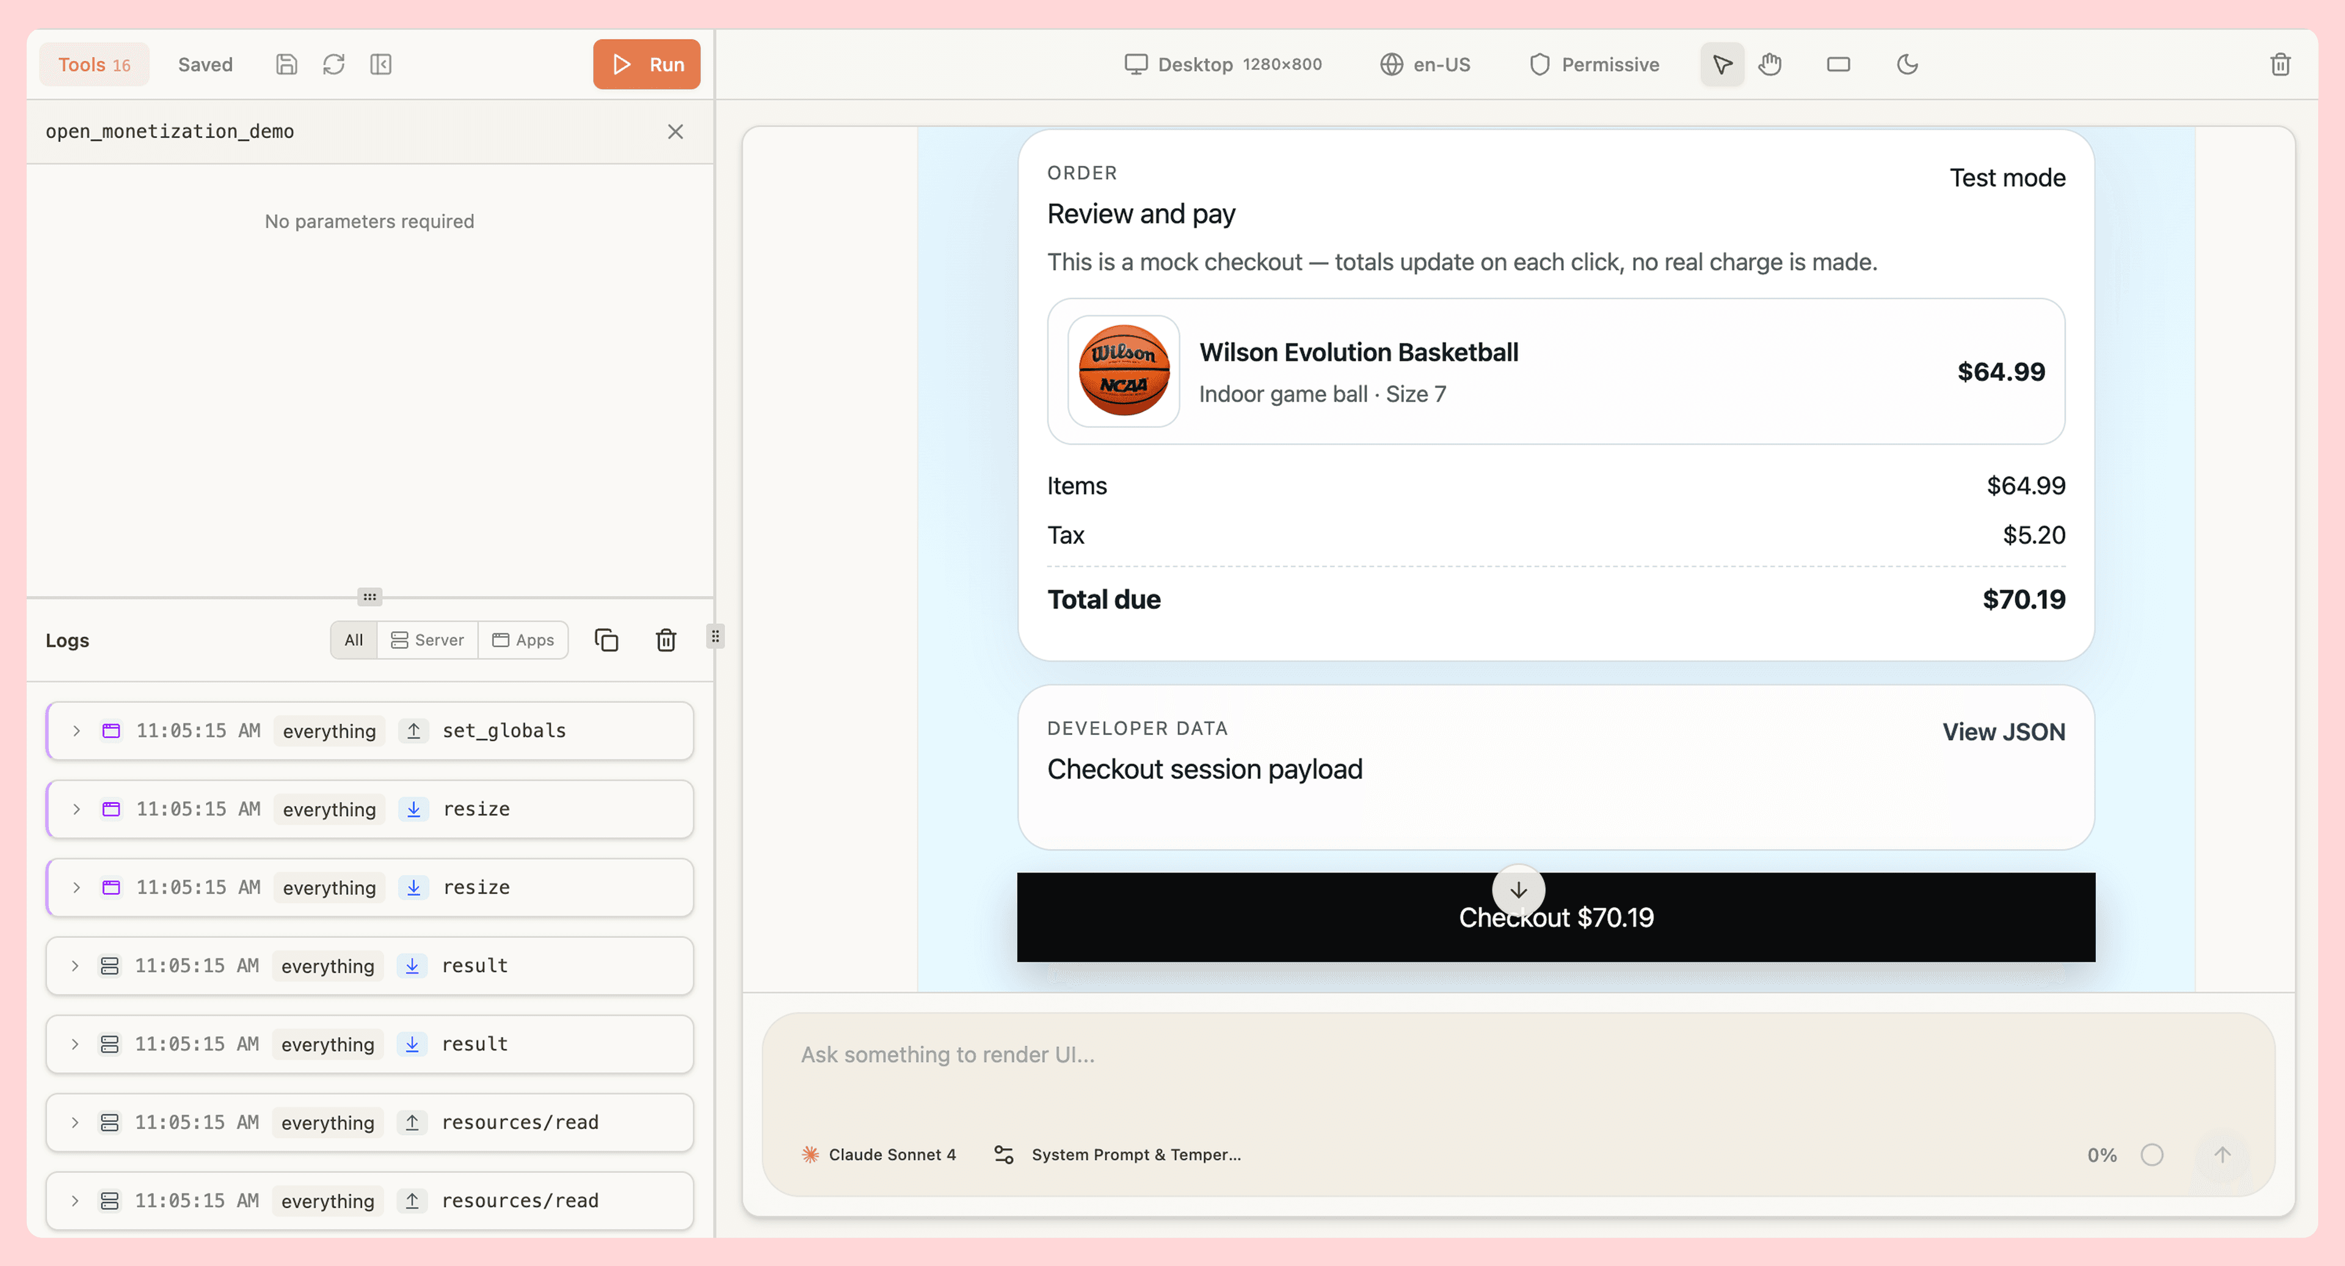Click the save icon next to Saved
Image resolution: width=2345 pixels, height=1266 pixels.
[286, 63]
